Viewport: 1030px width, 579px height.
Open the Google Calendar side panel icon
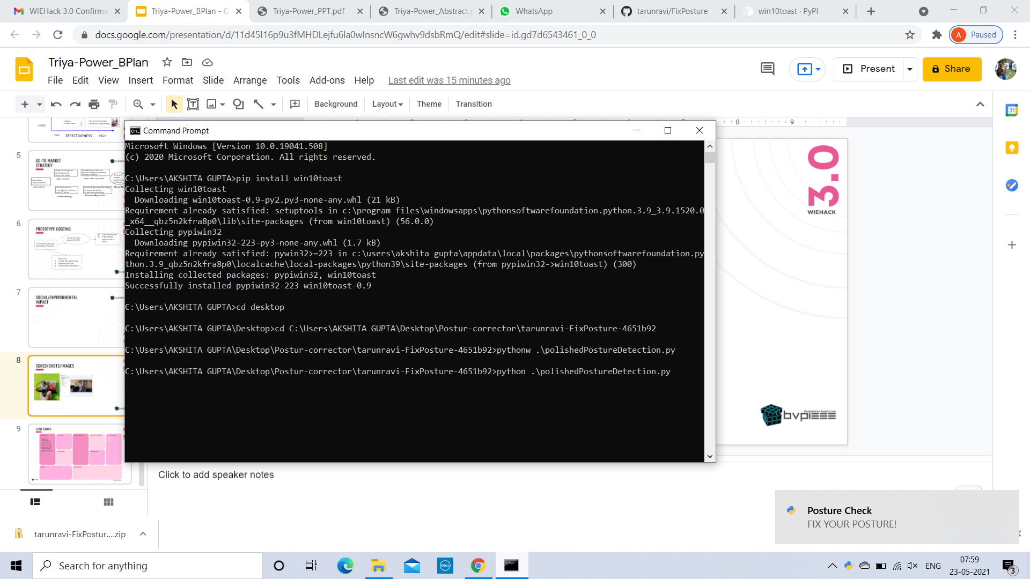(1012, 110)
